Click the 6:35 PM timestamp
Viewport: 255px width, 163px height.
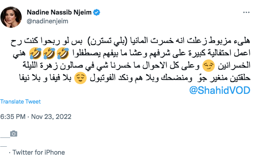[x=13, y=117]
